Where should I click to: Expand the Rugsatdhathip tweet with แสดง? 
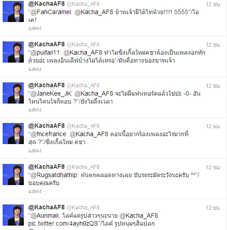(35, 191)
